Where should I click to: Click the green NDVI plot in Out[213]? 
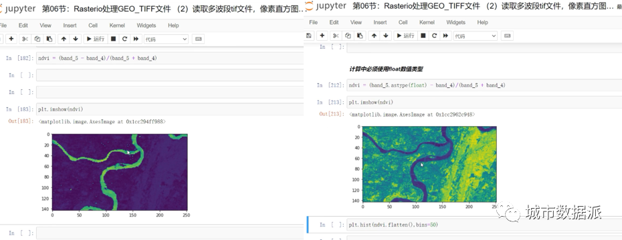pyautogui.click(x=429, y=164)
